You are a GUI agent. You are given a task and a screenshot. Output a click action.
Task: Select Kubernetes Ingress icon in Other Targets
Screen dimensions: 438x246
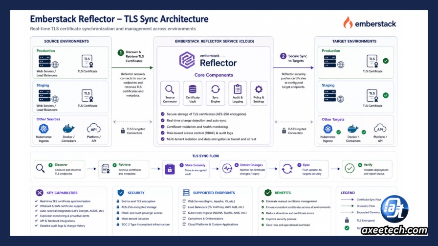[x=328, y=129]
